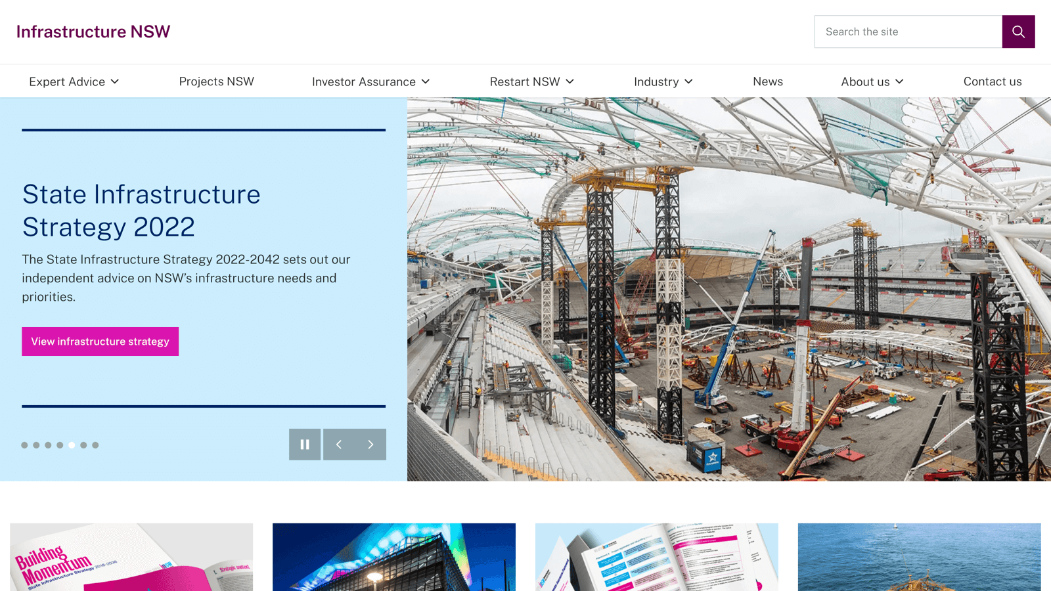The width and height of the screenshot is (1051, 591).
Task: Jump to the last carousel dot
Action: pyautogui.click(x=95, y=445)
